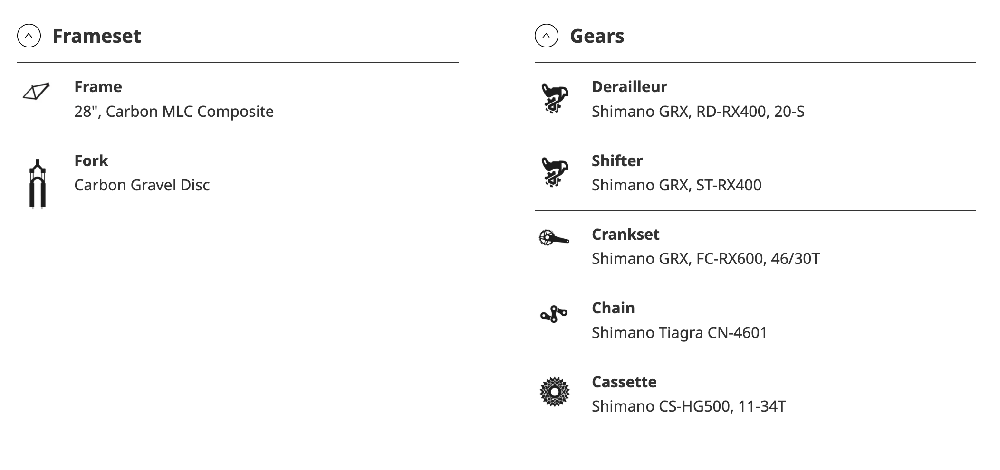Click the cassette sprocket icon
1000x470 pixels.
554,392
